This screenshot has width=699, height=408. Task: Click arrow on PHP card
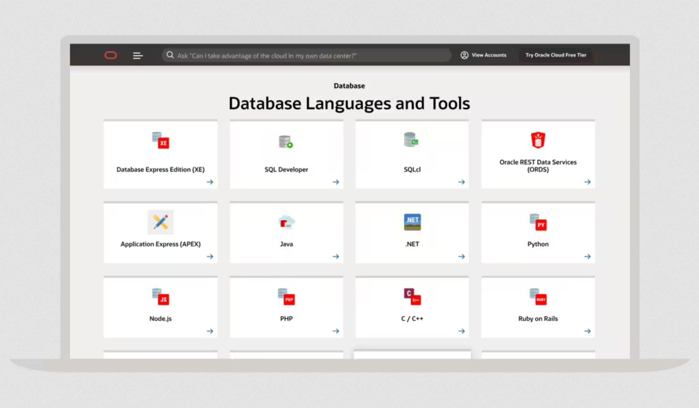point(336,331)
